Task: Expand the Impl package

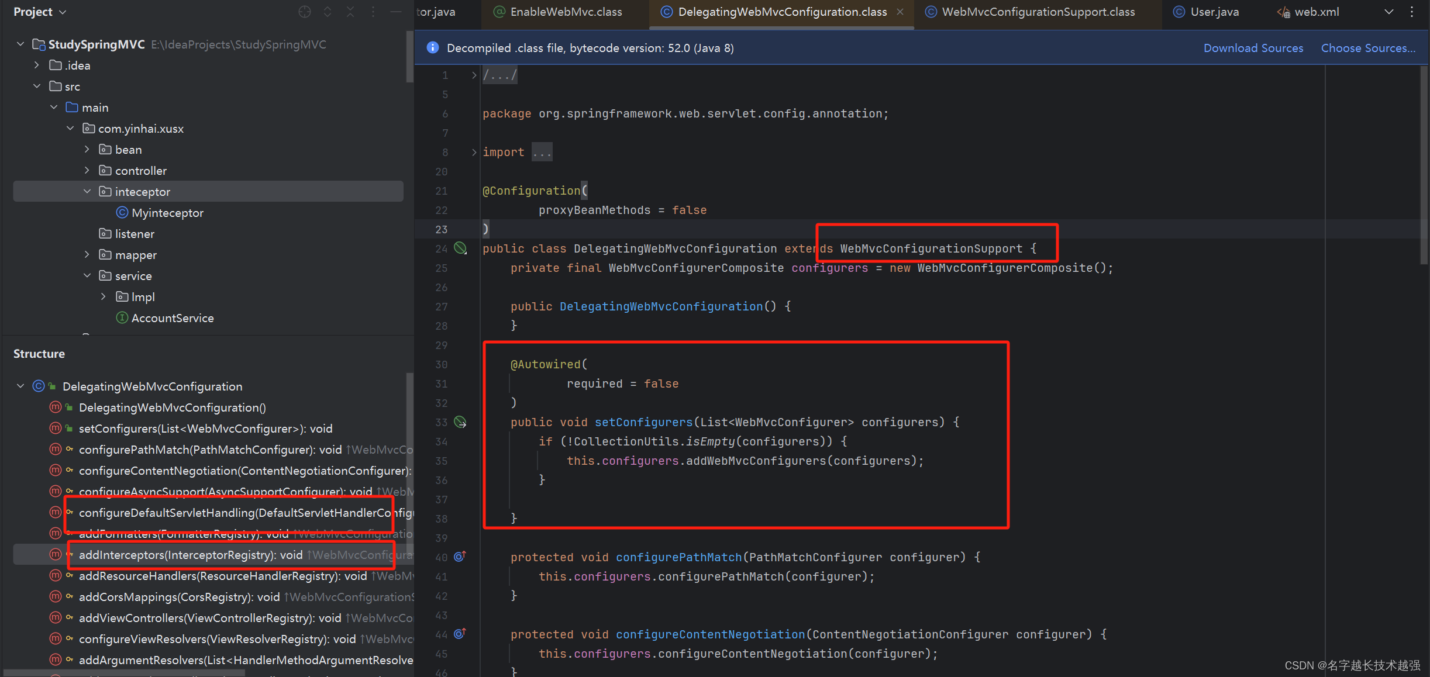Action: [103, 296]
